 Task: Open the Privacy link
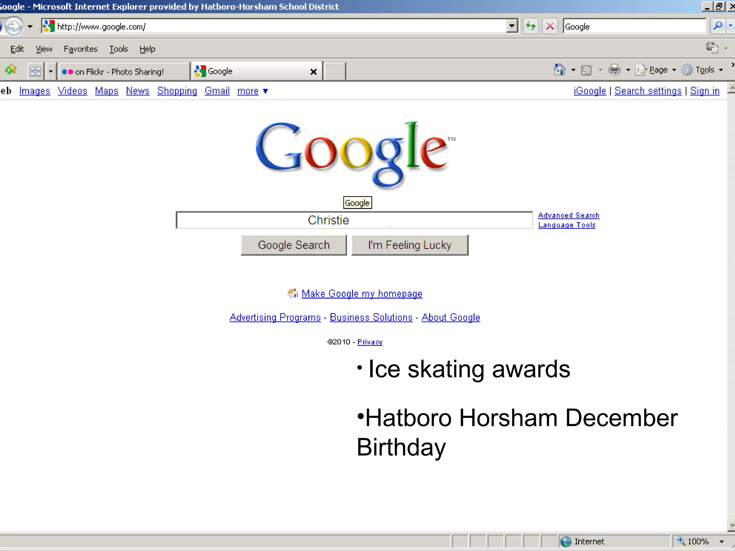370,342
